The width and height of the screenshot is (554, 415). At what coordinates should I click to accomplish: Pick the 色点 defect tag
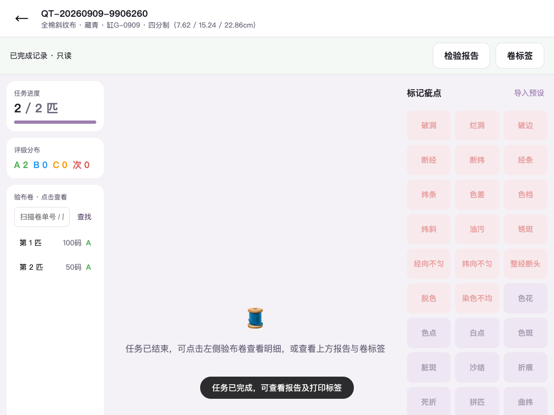tap(428, 333)
